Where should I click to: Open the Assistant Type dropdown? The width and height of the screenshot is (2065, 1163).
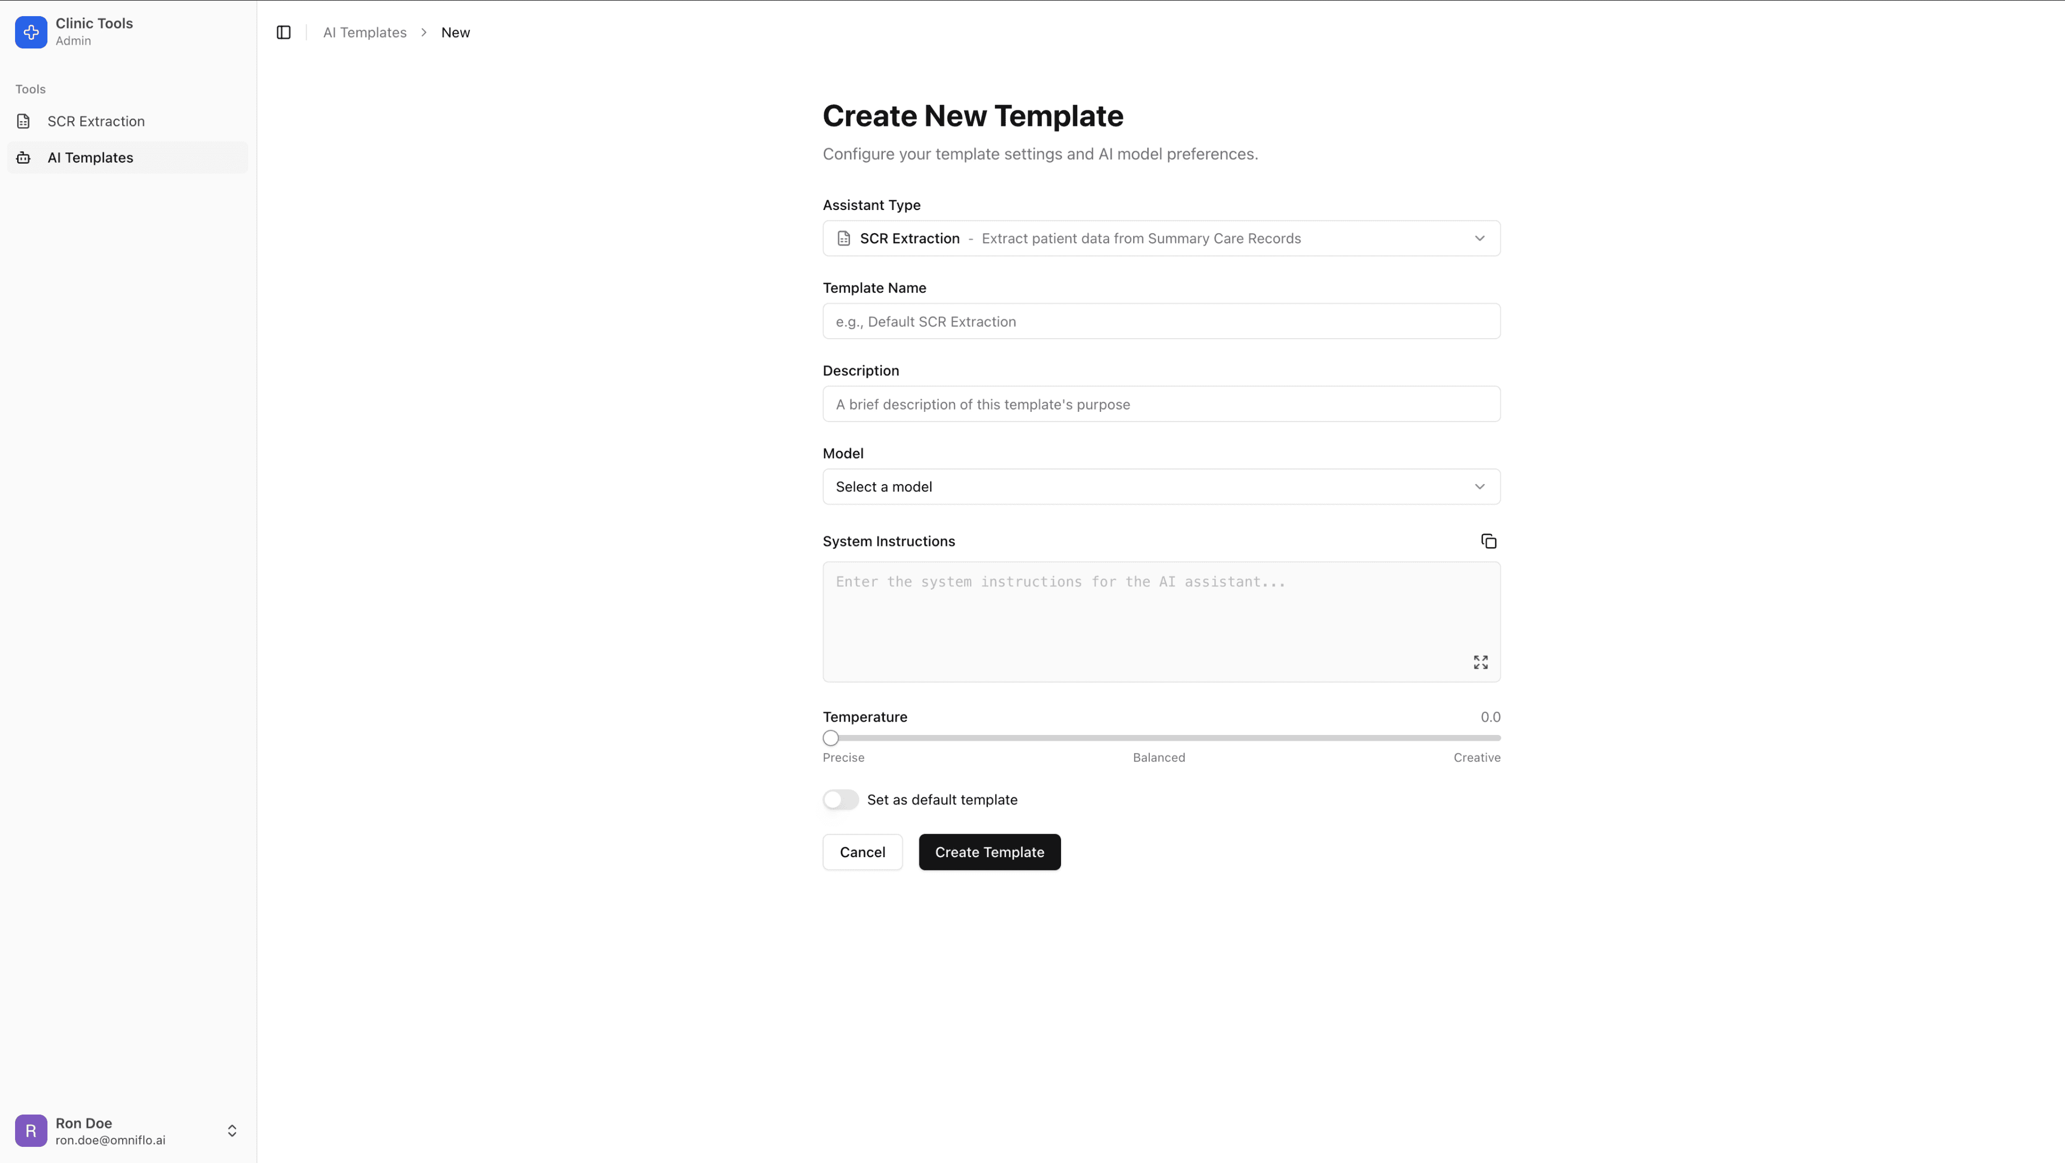(1161, 239)
